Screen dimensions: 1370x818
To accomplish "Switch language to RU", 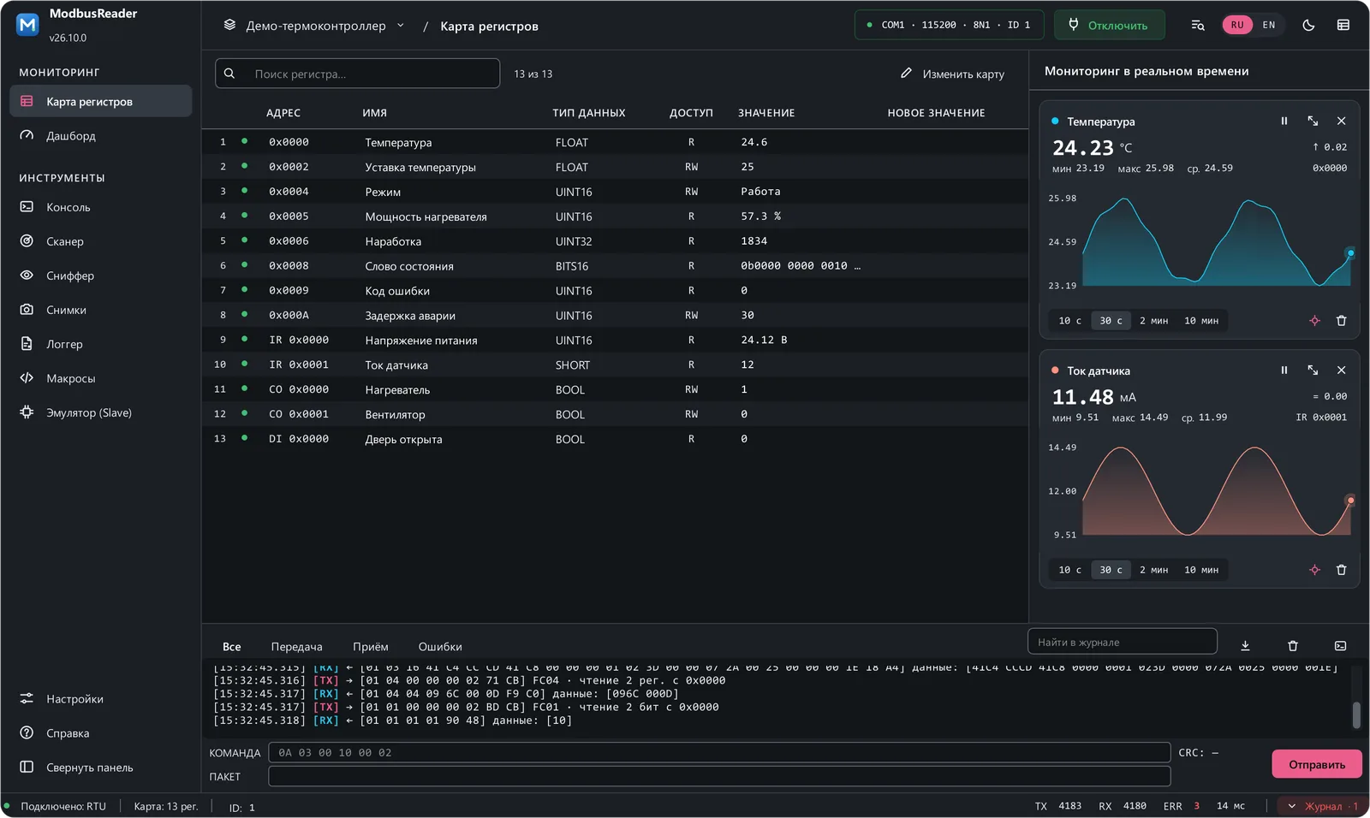I will (x=1237, y=26).
